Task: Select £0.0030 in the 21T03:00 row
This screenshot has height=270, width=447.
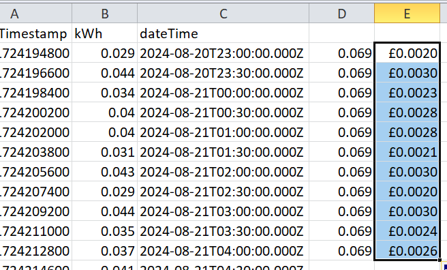Action: tap(407, 211)
